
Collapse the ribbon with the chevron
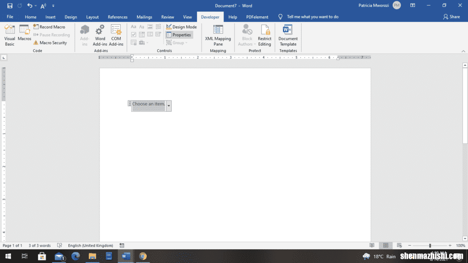pos(463,51)
